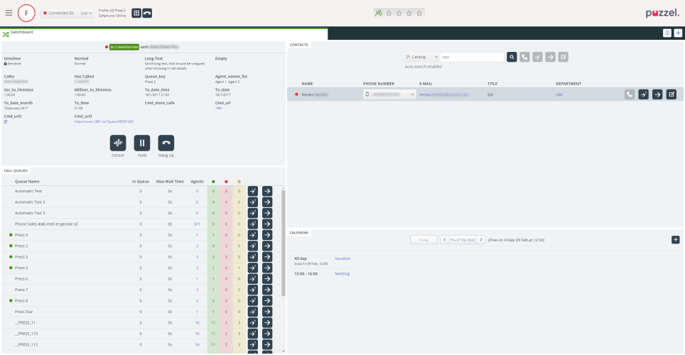Rate with the fourth star

point(409,13)
